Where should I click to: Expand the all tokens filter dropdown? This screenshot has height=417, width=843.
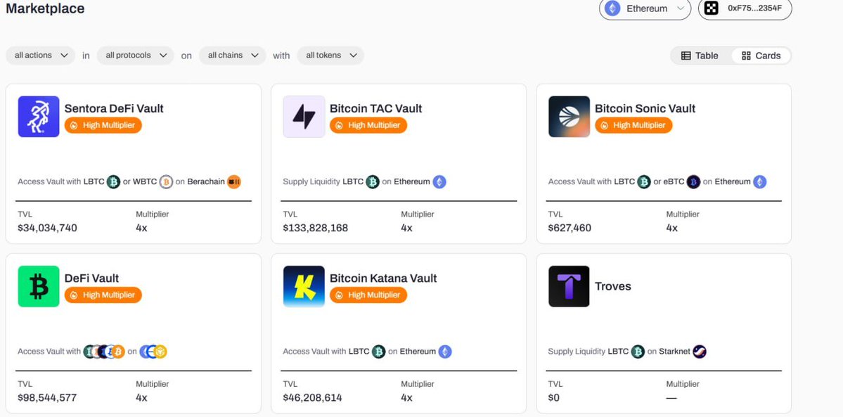pos(330,56)
